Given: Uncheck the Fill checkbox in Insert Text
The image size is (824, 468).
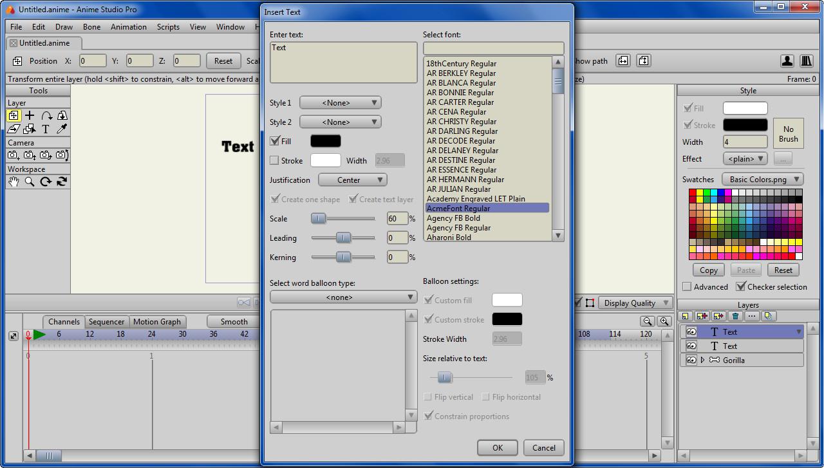Looking at the screenshot, I should (x=275, y=141).
